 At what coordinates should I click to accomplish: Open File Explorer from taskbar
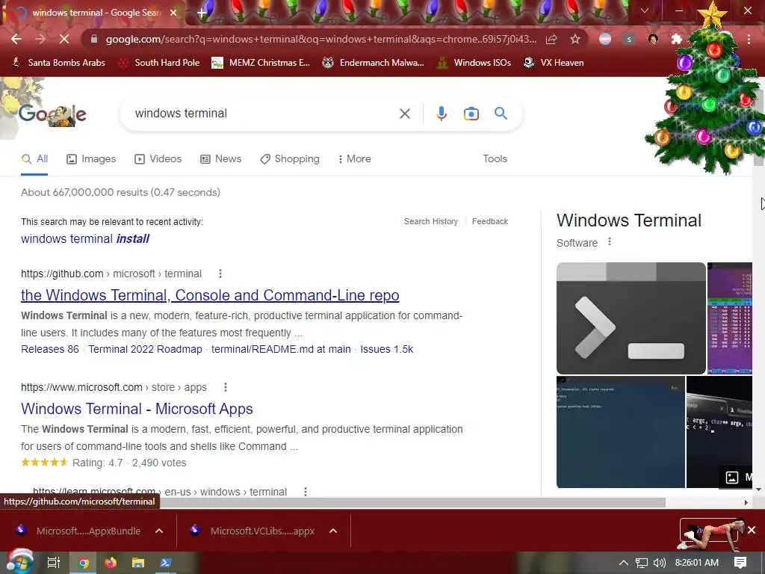coord(138,563)
